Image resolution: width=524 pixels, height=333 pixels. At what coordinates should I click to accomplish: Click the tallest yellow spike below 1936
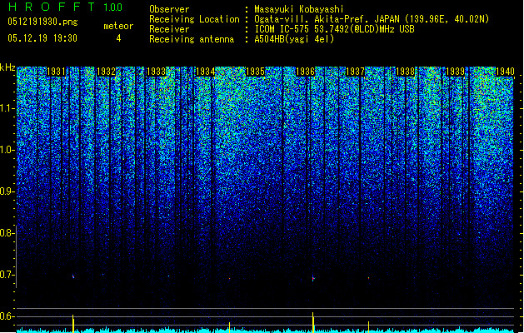point(312,323)
